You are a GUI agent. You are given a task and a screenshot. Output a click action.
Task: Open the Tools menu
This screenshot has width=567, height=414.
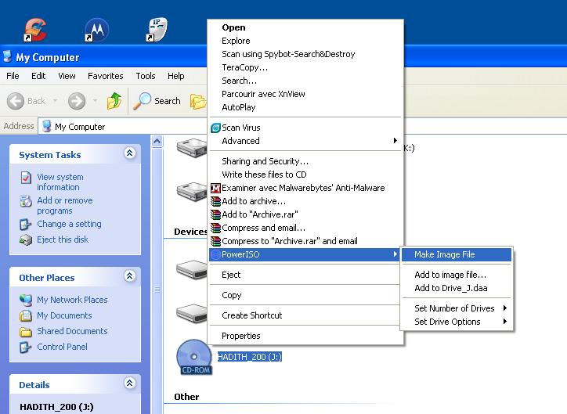[x=146, y=76]
